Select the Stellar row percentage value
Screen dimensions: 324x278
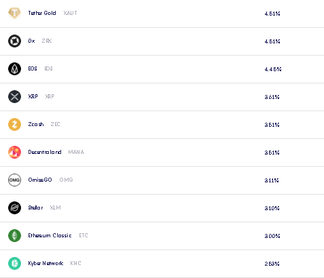click(272, 208)
